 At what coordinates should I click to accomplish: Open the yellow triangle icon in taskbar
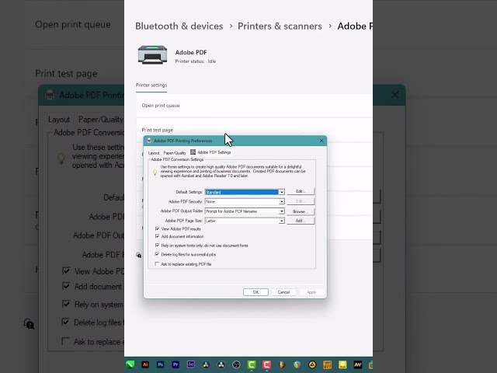312,364
